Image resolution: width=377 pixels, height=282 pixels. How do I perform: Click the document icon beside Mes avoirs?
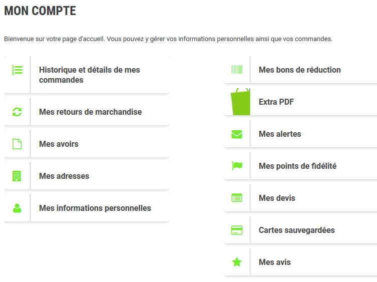click(17, 144)
